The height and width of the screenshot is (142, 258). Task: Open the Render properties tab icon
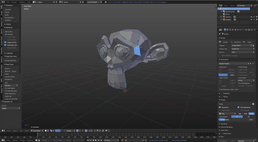tap(225, 30)
